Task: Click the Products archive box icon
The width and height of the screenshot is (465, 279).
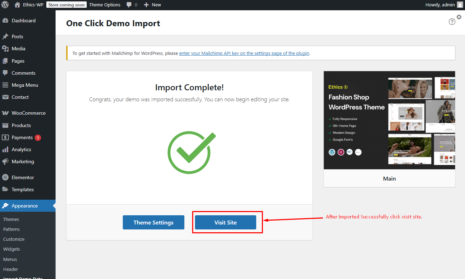Action: 5,125
